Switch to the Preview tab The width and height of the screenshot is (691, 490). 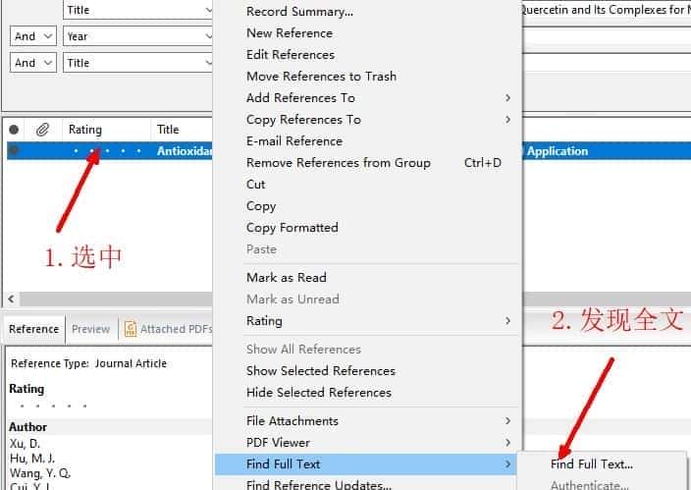tap(90, 329)
